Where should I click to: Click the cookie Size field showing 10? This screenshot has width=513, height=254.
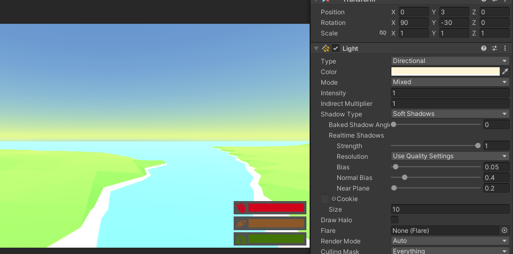450,210
